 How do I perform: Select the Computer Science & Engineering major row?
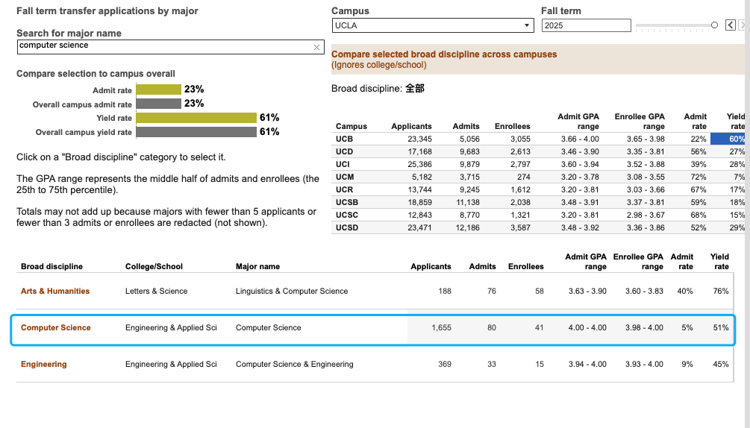click(375, 364)
